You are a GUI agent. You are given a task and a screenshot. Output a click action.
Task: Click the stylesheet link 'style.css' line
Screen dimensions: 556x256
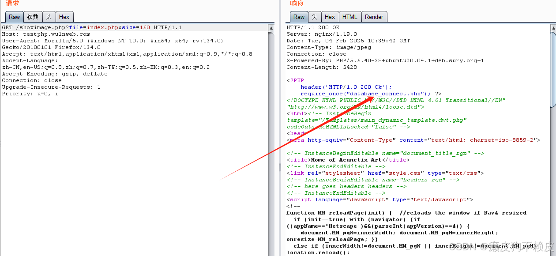pyautogui.click(x=385, y=173)
